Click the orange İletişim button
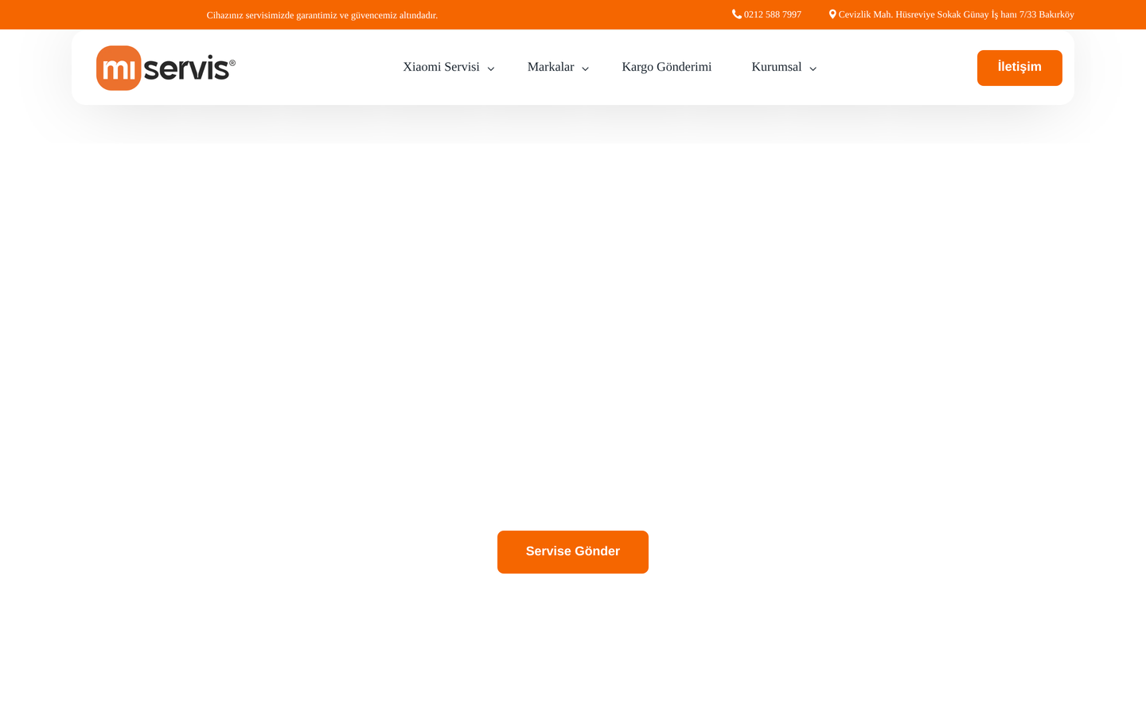 [1019, 68]
